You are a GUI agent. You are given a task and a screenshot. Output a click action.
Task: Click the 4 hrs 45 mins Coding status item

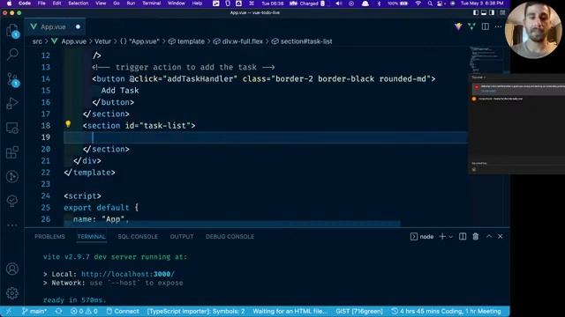coord(446,311)
